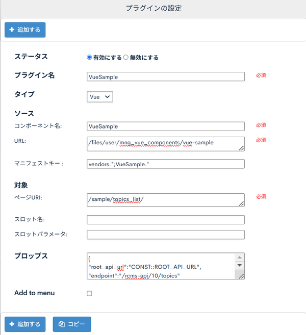This screenshot has height=335, width=306.
Task: Click the プロップス textarea resize handle
Action: click(x=241, y=276)
